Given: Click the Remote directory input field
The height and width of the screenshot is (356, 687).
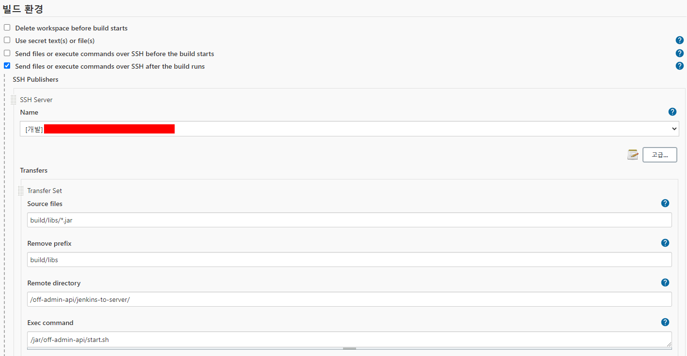Looking at the screenshot, I should point(349,299).
